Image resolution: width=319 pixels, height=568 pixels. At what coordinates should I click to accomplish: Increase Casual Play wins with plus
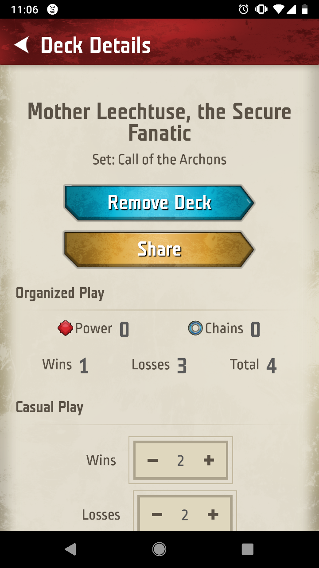coord(209,461)
